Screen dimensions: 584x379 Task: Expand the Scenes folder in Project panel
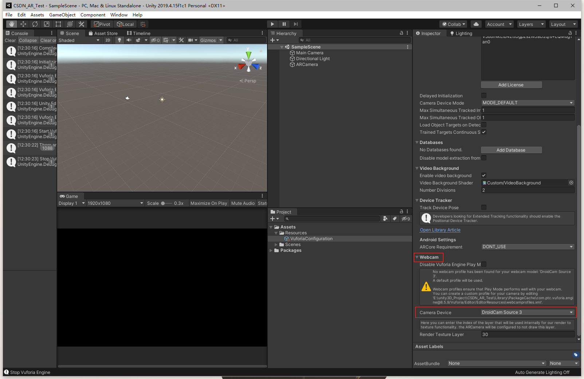pyautogui.click(x=276, y=244)
